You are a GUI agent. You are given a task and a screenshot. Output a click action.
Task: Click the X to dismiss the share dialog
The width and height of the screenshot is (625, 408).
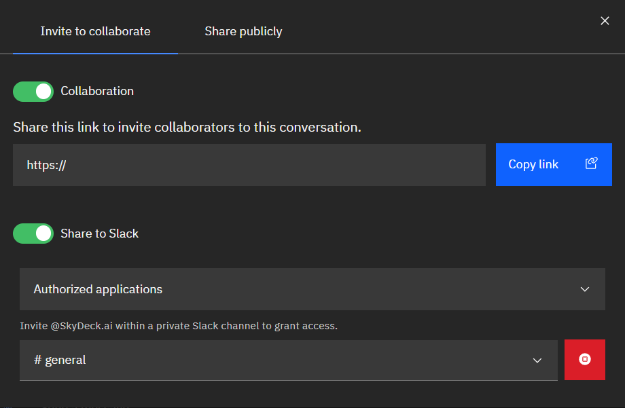pos(605,20)
